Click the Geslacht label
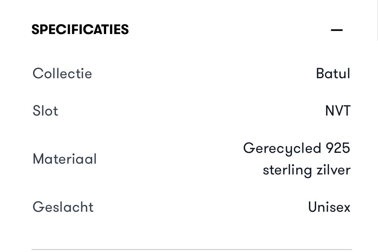378x252 pixels. tap(63, 207)
